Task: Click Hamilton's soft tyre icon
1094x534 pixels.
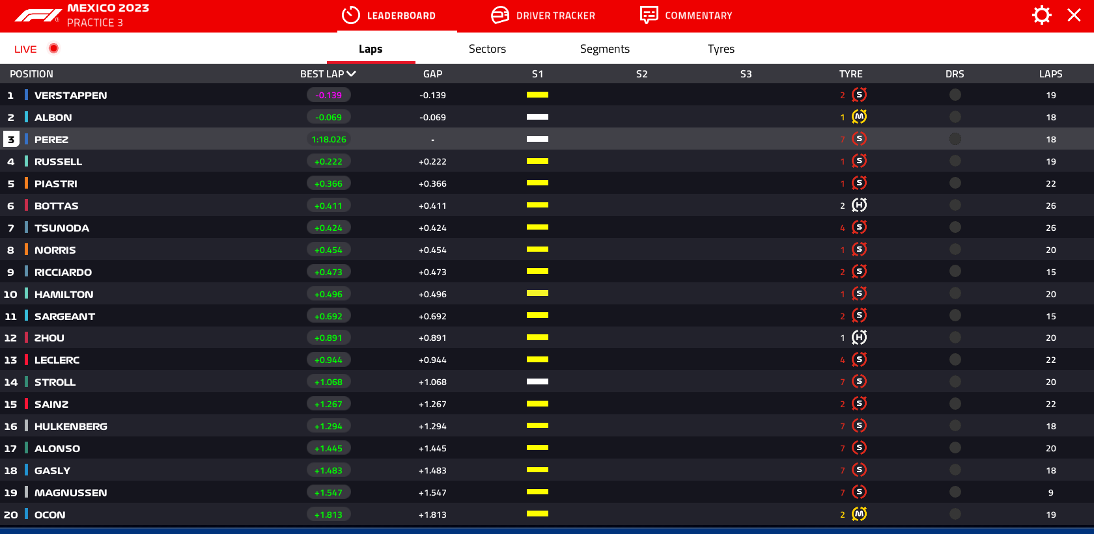Action: point(860,293)
